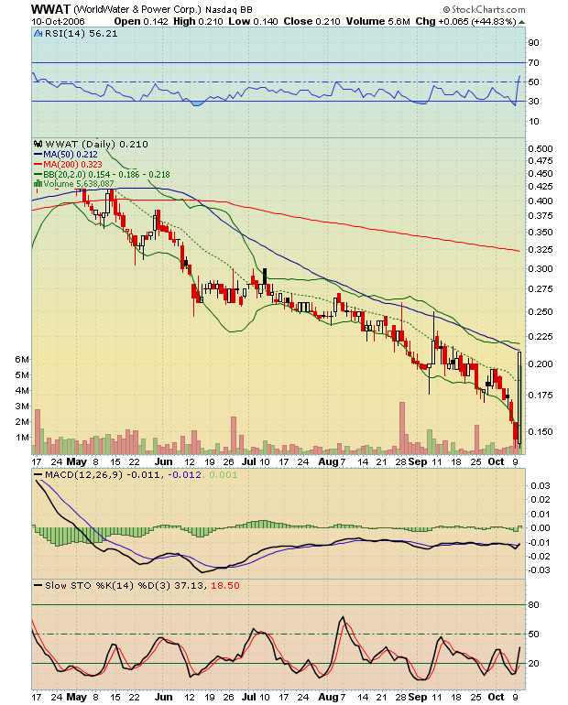
Task: Click the WWAT ticker symbol title
Action: tap(50, 9)
